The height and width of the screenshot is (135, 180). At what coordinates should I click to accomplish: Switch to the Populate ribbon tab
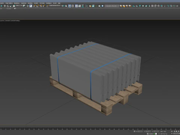[x=9, y=9]
